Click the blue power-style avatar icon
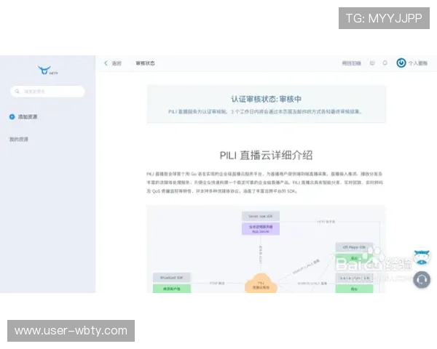437x349 pixels. (x=401, y=63)
